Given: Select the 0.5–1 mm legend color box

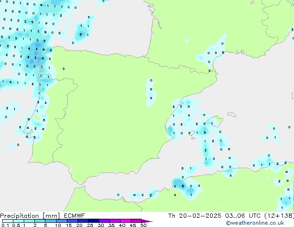Looking at the screenshot, I should tap(19, 221).
